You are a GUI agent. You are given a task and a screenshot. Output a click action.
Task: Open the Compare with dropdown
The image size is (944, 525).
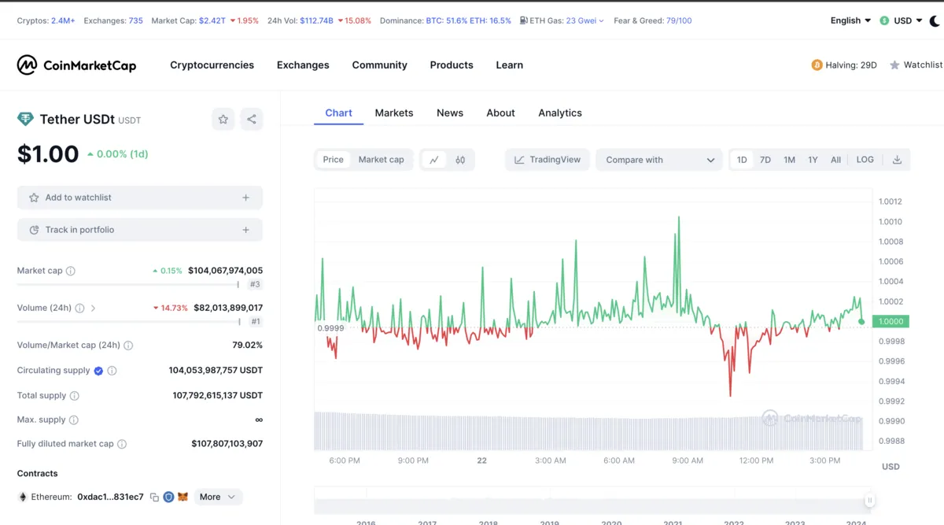pyautogui.click(x=659, y=160)
